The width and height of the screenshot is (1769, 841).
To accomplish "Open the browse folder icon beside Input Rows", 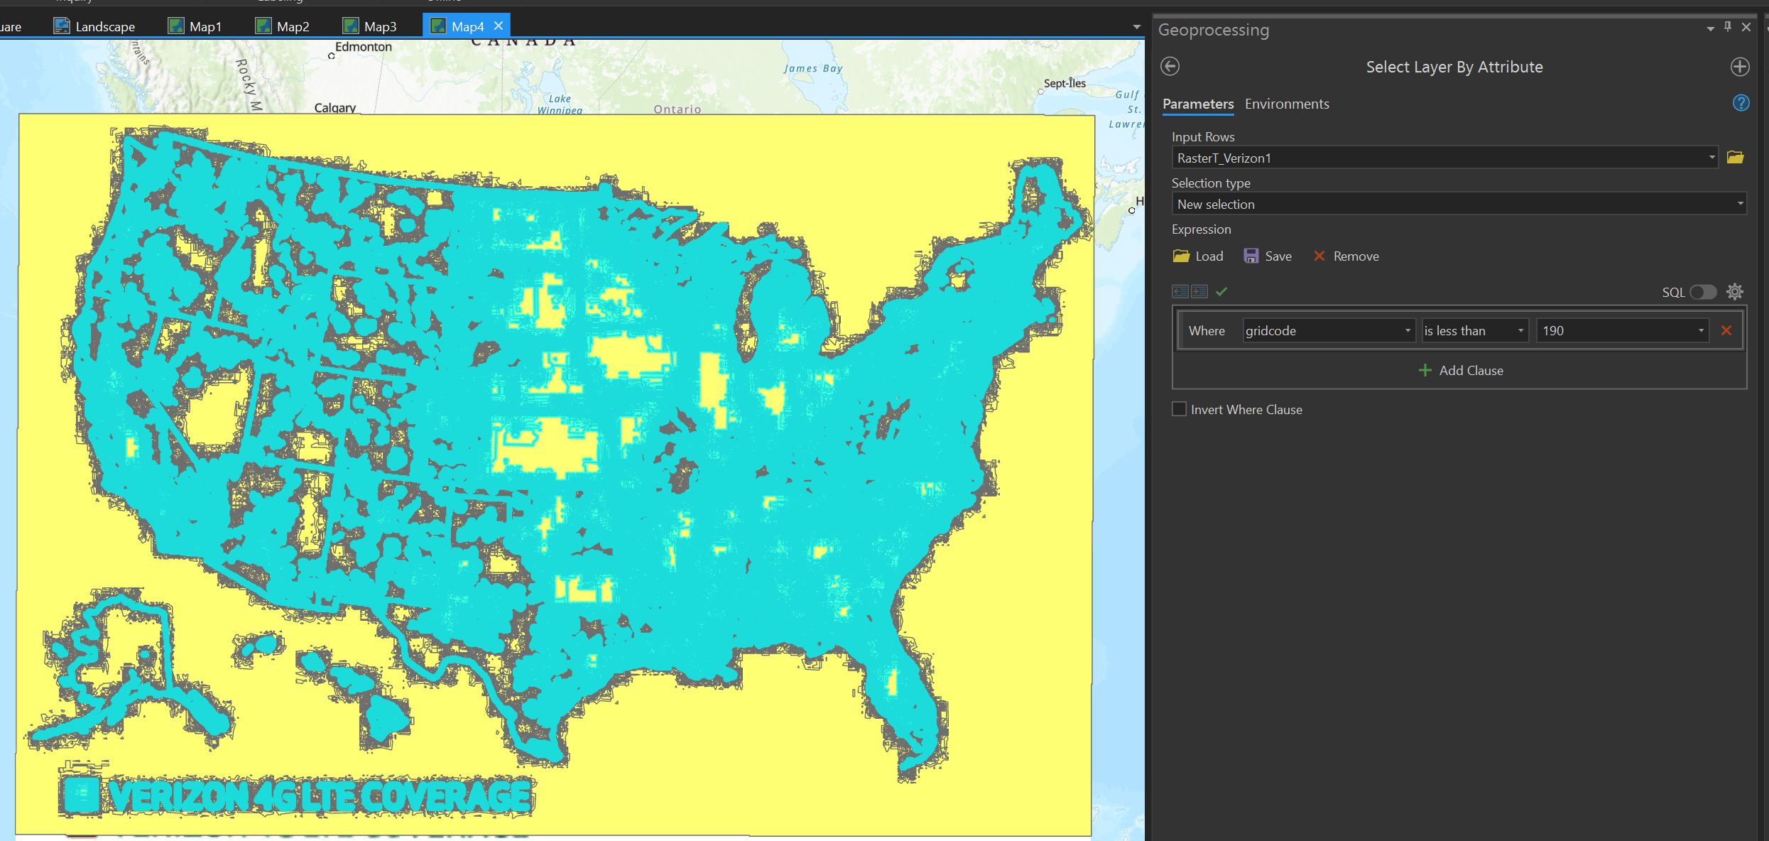I will tap(1736, 157).
